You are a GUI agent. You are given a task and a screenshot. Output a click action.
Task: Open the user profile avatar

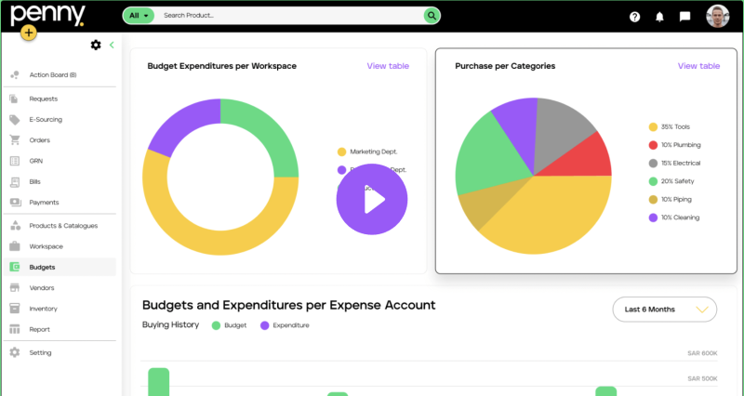[x=717, y=17]
